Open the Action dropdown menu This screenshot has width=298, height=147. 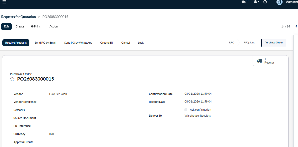tap(54, 26)
